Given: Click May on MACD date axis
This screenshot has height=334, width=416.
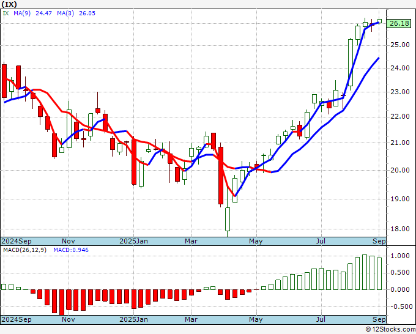Looking at the screenshot, I should pyautogui.click(x=256, y=319).
